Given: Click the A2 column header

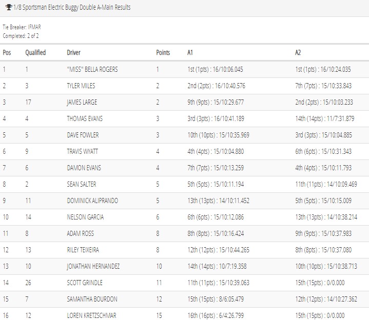Looking at the screenshot, I should (x=298, y=52).
